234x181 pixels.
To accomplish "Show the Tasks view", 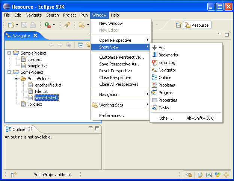I will 186,108.
